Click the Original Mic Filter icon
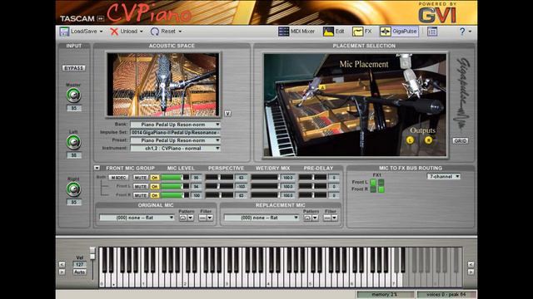533x299 pixels. pyautogui.click(x=202, y=218)
